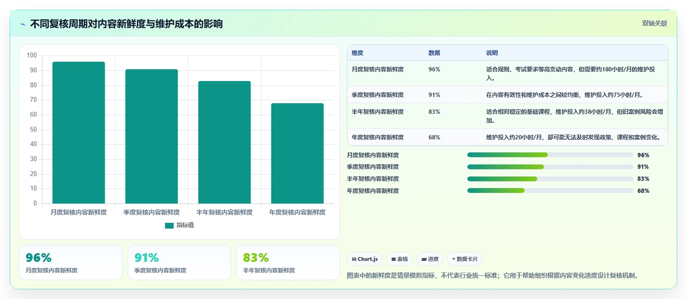Click the 月度复核内容新鲜度 bar in the chart

[79, 133]
